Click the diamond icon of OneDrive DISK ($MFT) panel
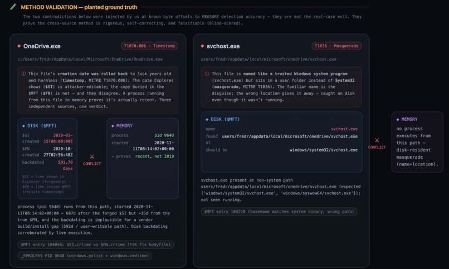 [x=23, y=126]
